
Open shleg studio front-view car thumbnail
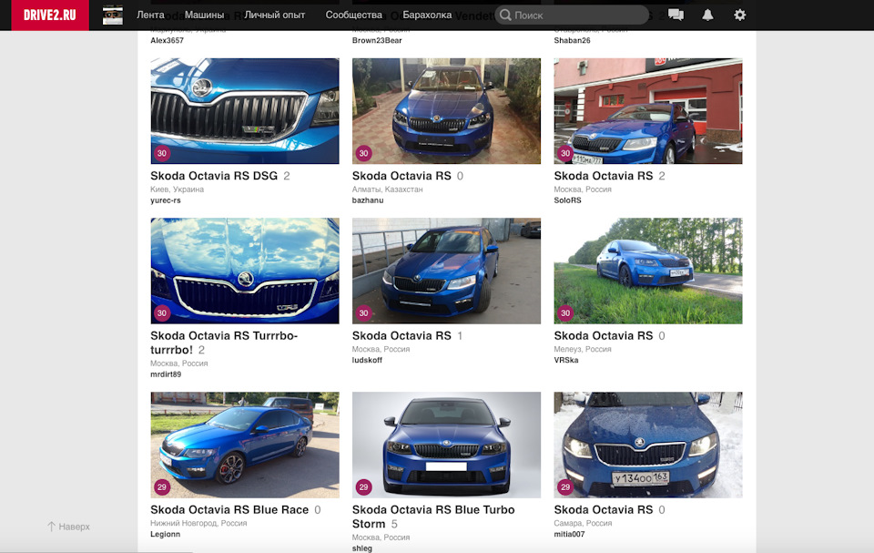point(446,445)
